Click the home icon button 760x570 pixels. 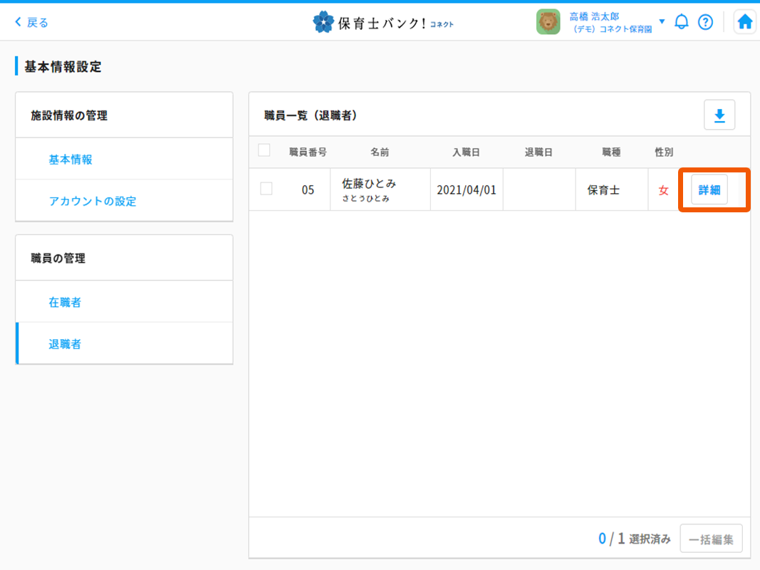[744, 22]
